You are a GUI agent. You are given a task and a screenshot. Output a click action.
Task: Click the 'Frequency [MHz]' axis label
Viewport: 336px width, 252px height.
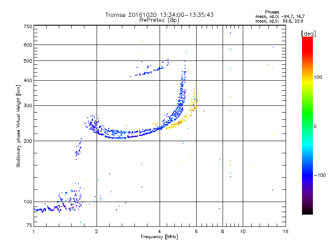[x=159, y=237]
